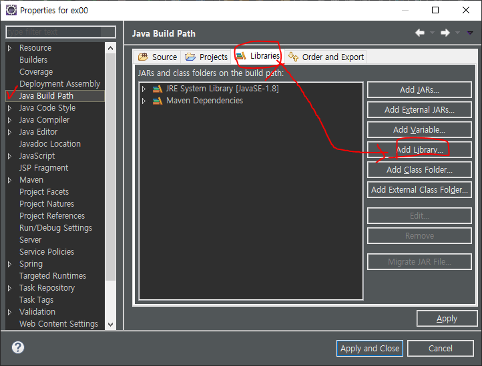Click the back navigation arrow icon
The image size is (482, 366).
tap(420, 33)
